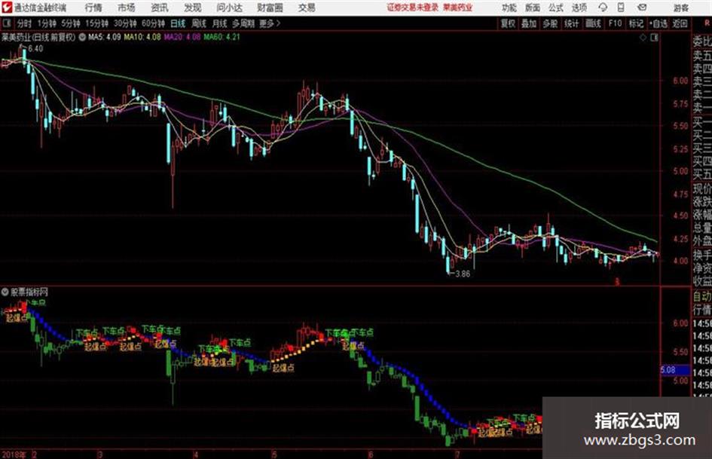
Task: Open the 资讯 menu
Action: pyautogui.click(x=160, y=8)
